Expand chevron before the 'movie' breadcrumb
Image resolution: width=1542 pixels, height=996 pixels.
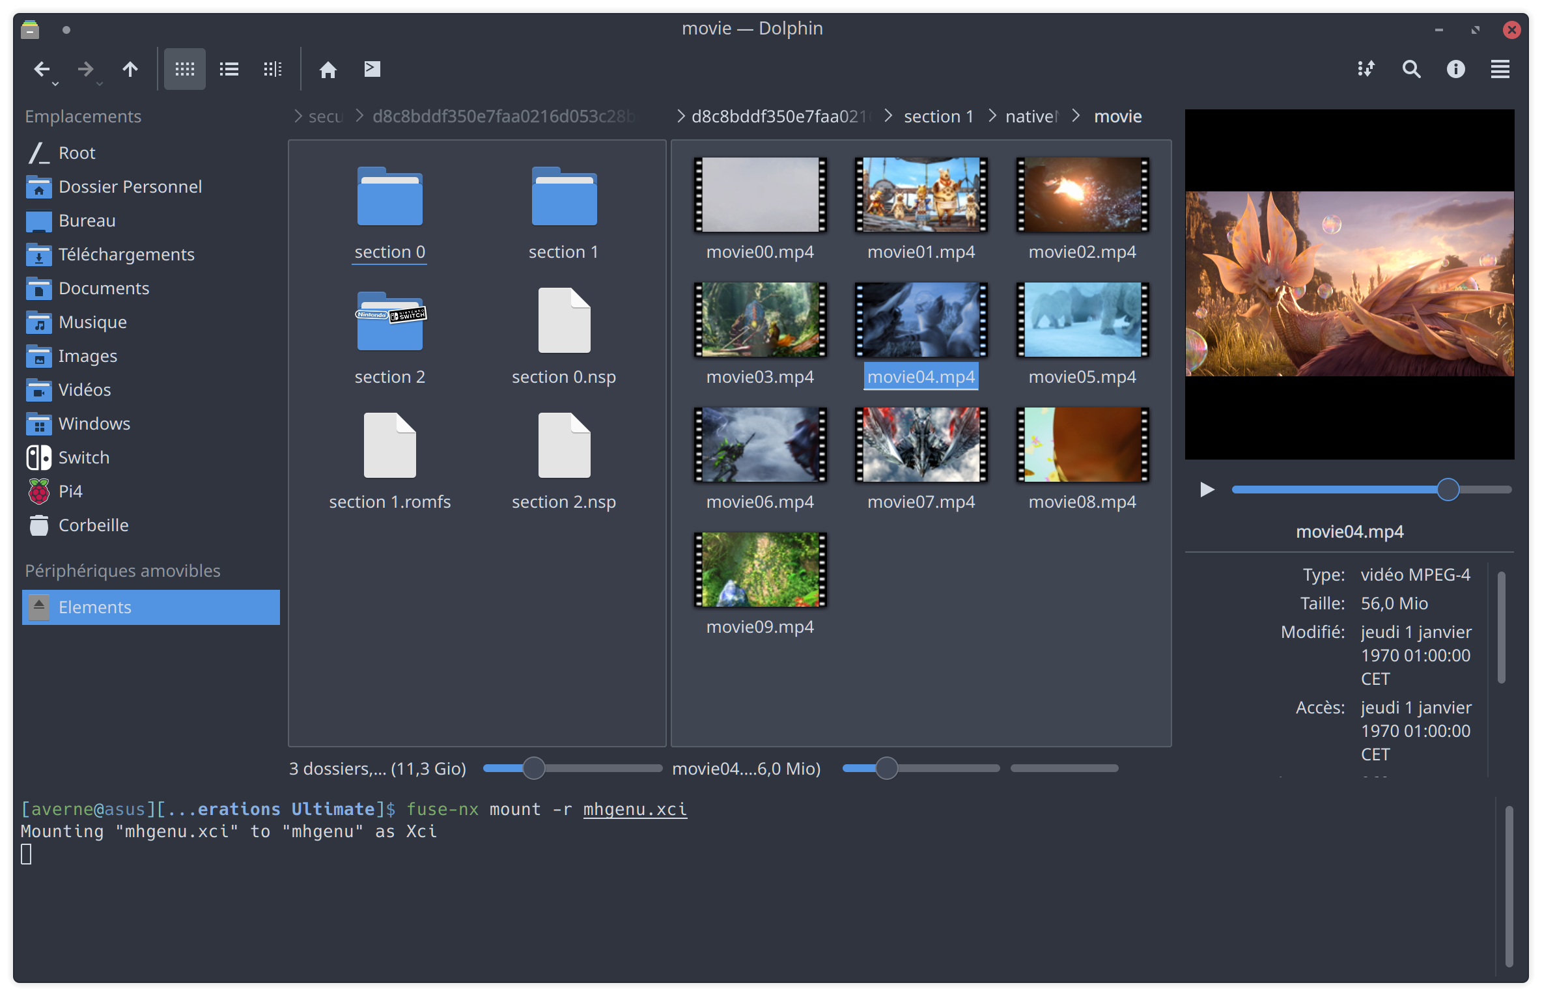pyautogui.click(x=1076, y=116)
